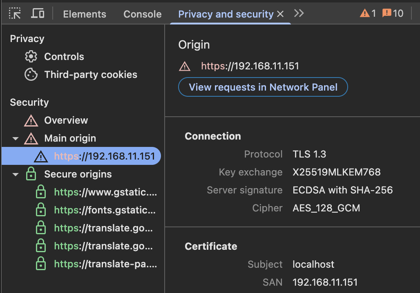The width and height of the screenshot is (420, 293).
Task: Switch to the Elements tab
Action: pos(84,13)
